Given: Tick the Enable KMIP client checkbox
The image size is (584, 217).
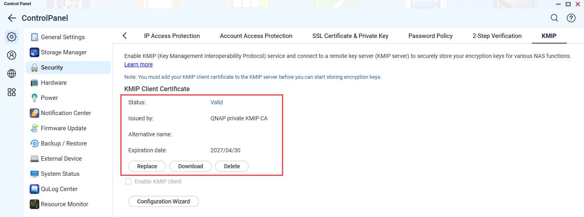Looking at the screenshot, I should click(128, 181).
